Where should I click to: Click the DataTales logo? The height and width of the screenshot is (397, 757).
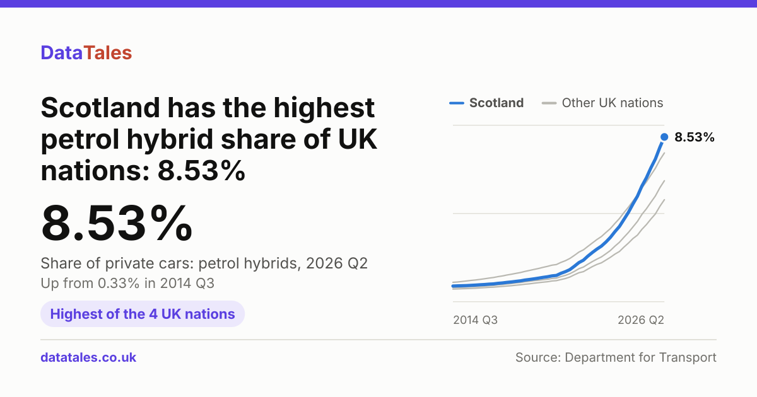pyautogui.click(x=86, y=53)
